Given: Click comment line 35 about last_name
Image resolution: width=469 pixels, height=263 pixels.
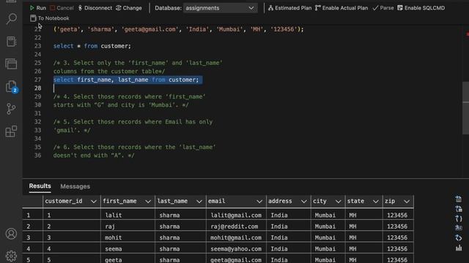Looking at the screenshot, I should (x=135, y=147).
